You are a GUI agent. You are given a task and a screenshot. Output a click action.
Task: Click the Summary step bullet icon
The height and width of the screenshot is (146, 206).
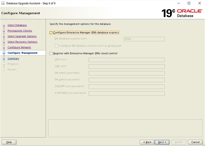coord(4,58)
